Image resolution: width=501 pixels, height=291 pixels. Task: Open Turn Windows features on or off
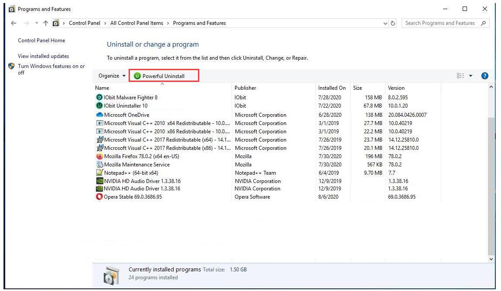pyautogui.click(x=51, y=69)
